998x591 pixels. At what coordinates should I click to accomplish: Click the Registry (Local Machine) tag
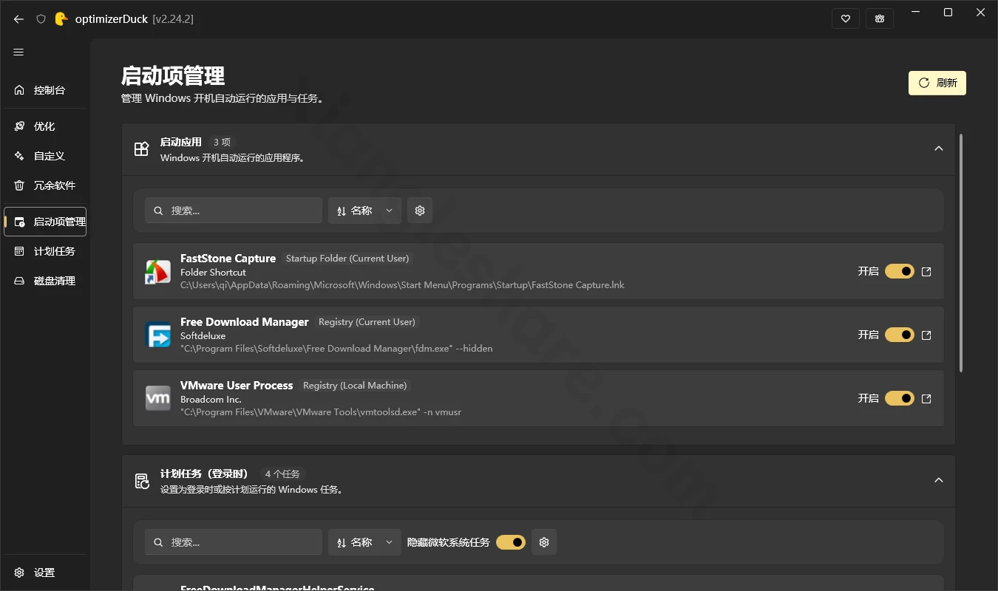tap(355, 386)
